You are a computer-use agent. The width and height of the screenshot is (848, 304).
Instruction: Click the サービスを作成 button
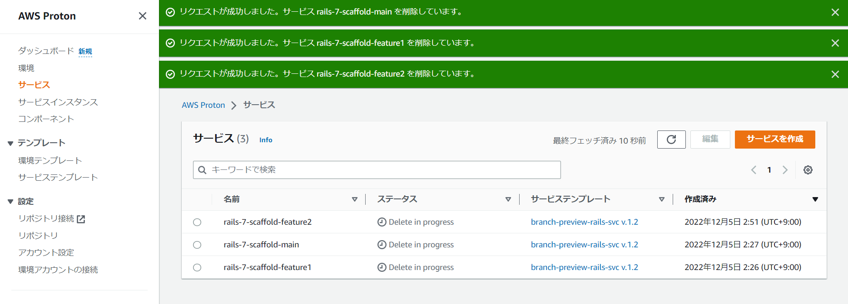(x=775, y=140)
